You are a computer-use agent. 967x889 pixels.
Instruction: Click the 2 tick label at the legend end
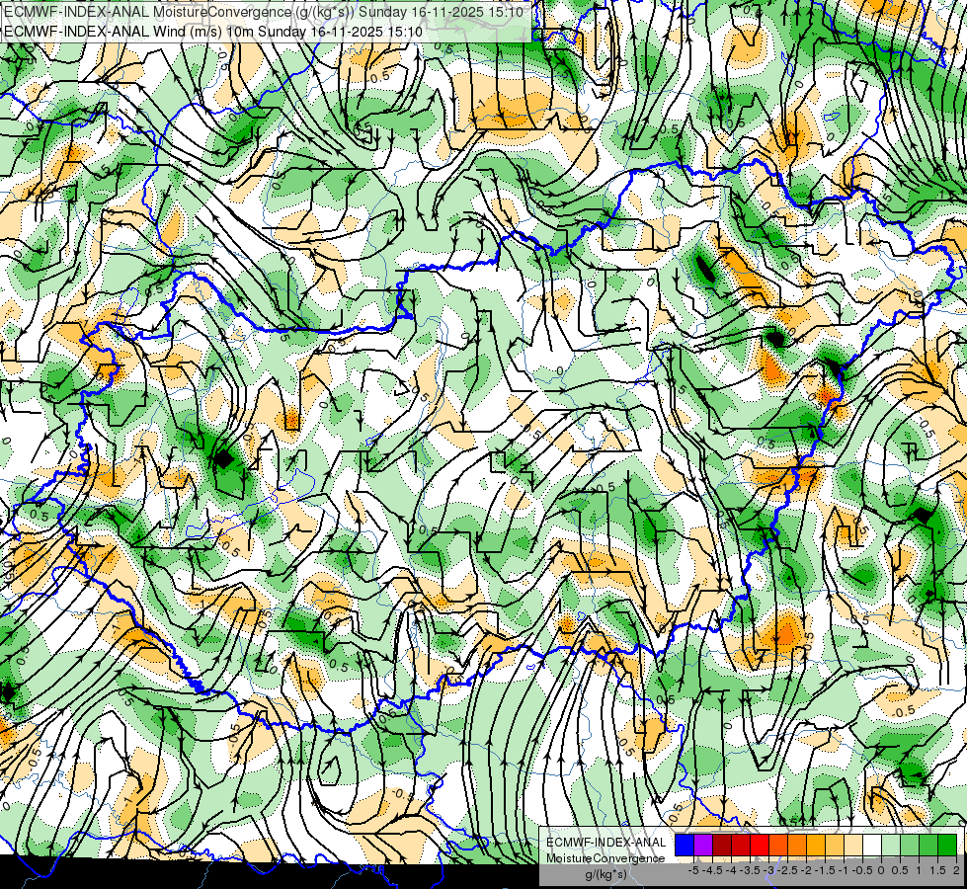[x=956, y=870]
